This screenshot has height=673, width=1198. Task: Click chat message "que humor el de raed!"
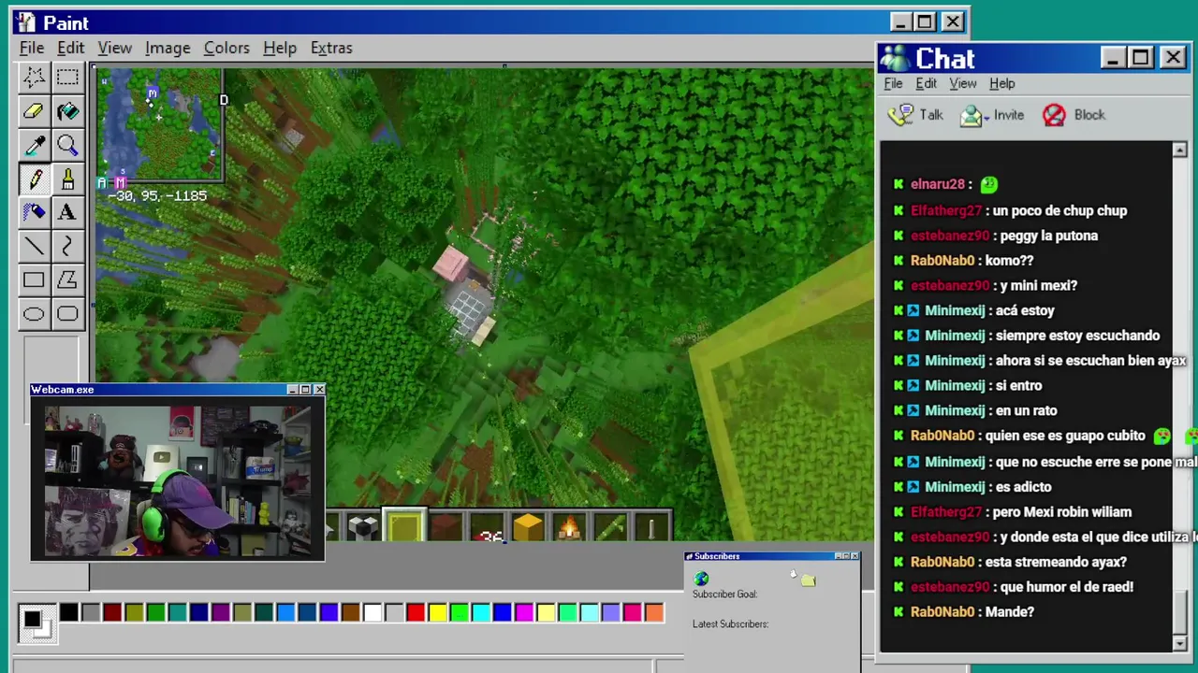click(1066, 587)
